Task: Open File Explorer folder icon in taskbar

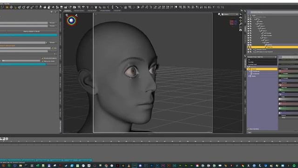Action: [20, 166]
